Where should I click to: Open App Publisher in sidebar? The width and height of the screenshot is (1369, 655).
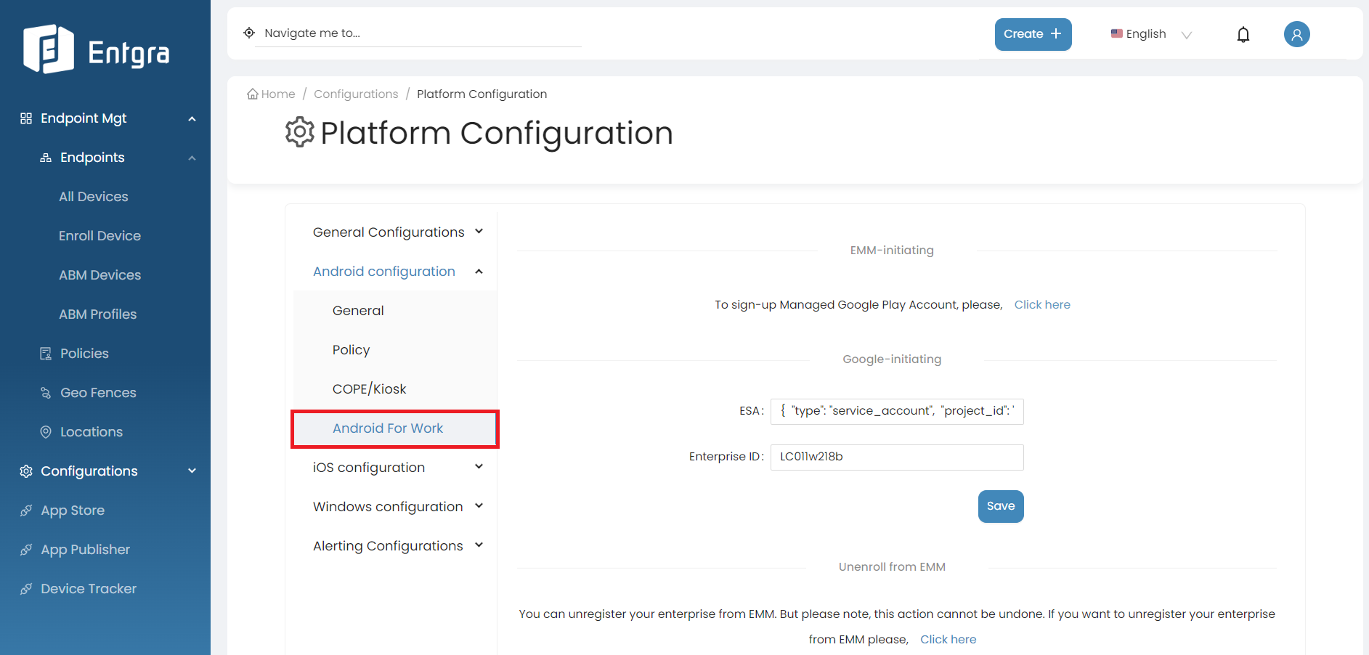point(85,550)
